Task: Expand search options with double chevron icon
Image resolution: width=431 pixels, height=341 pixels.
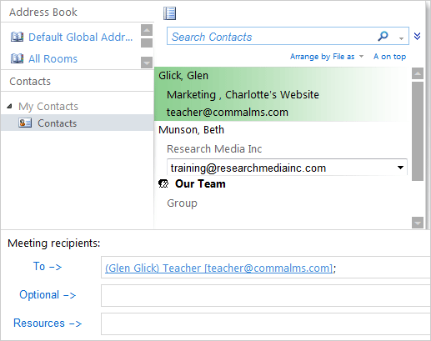Action: (x=417, y=36)
